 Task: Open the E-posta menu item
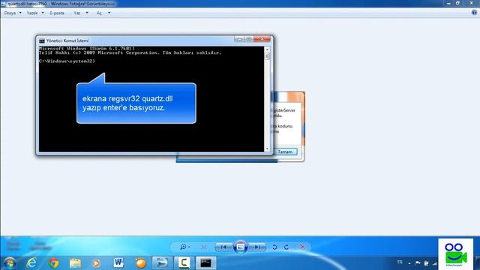57,13
